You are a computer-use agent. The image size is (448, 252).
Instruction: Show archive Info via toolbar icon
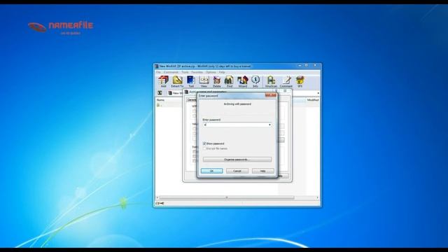point(255,82)
